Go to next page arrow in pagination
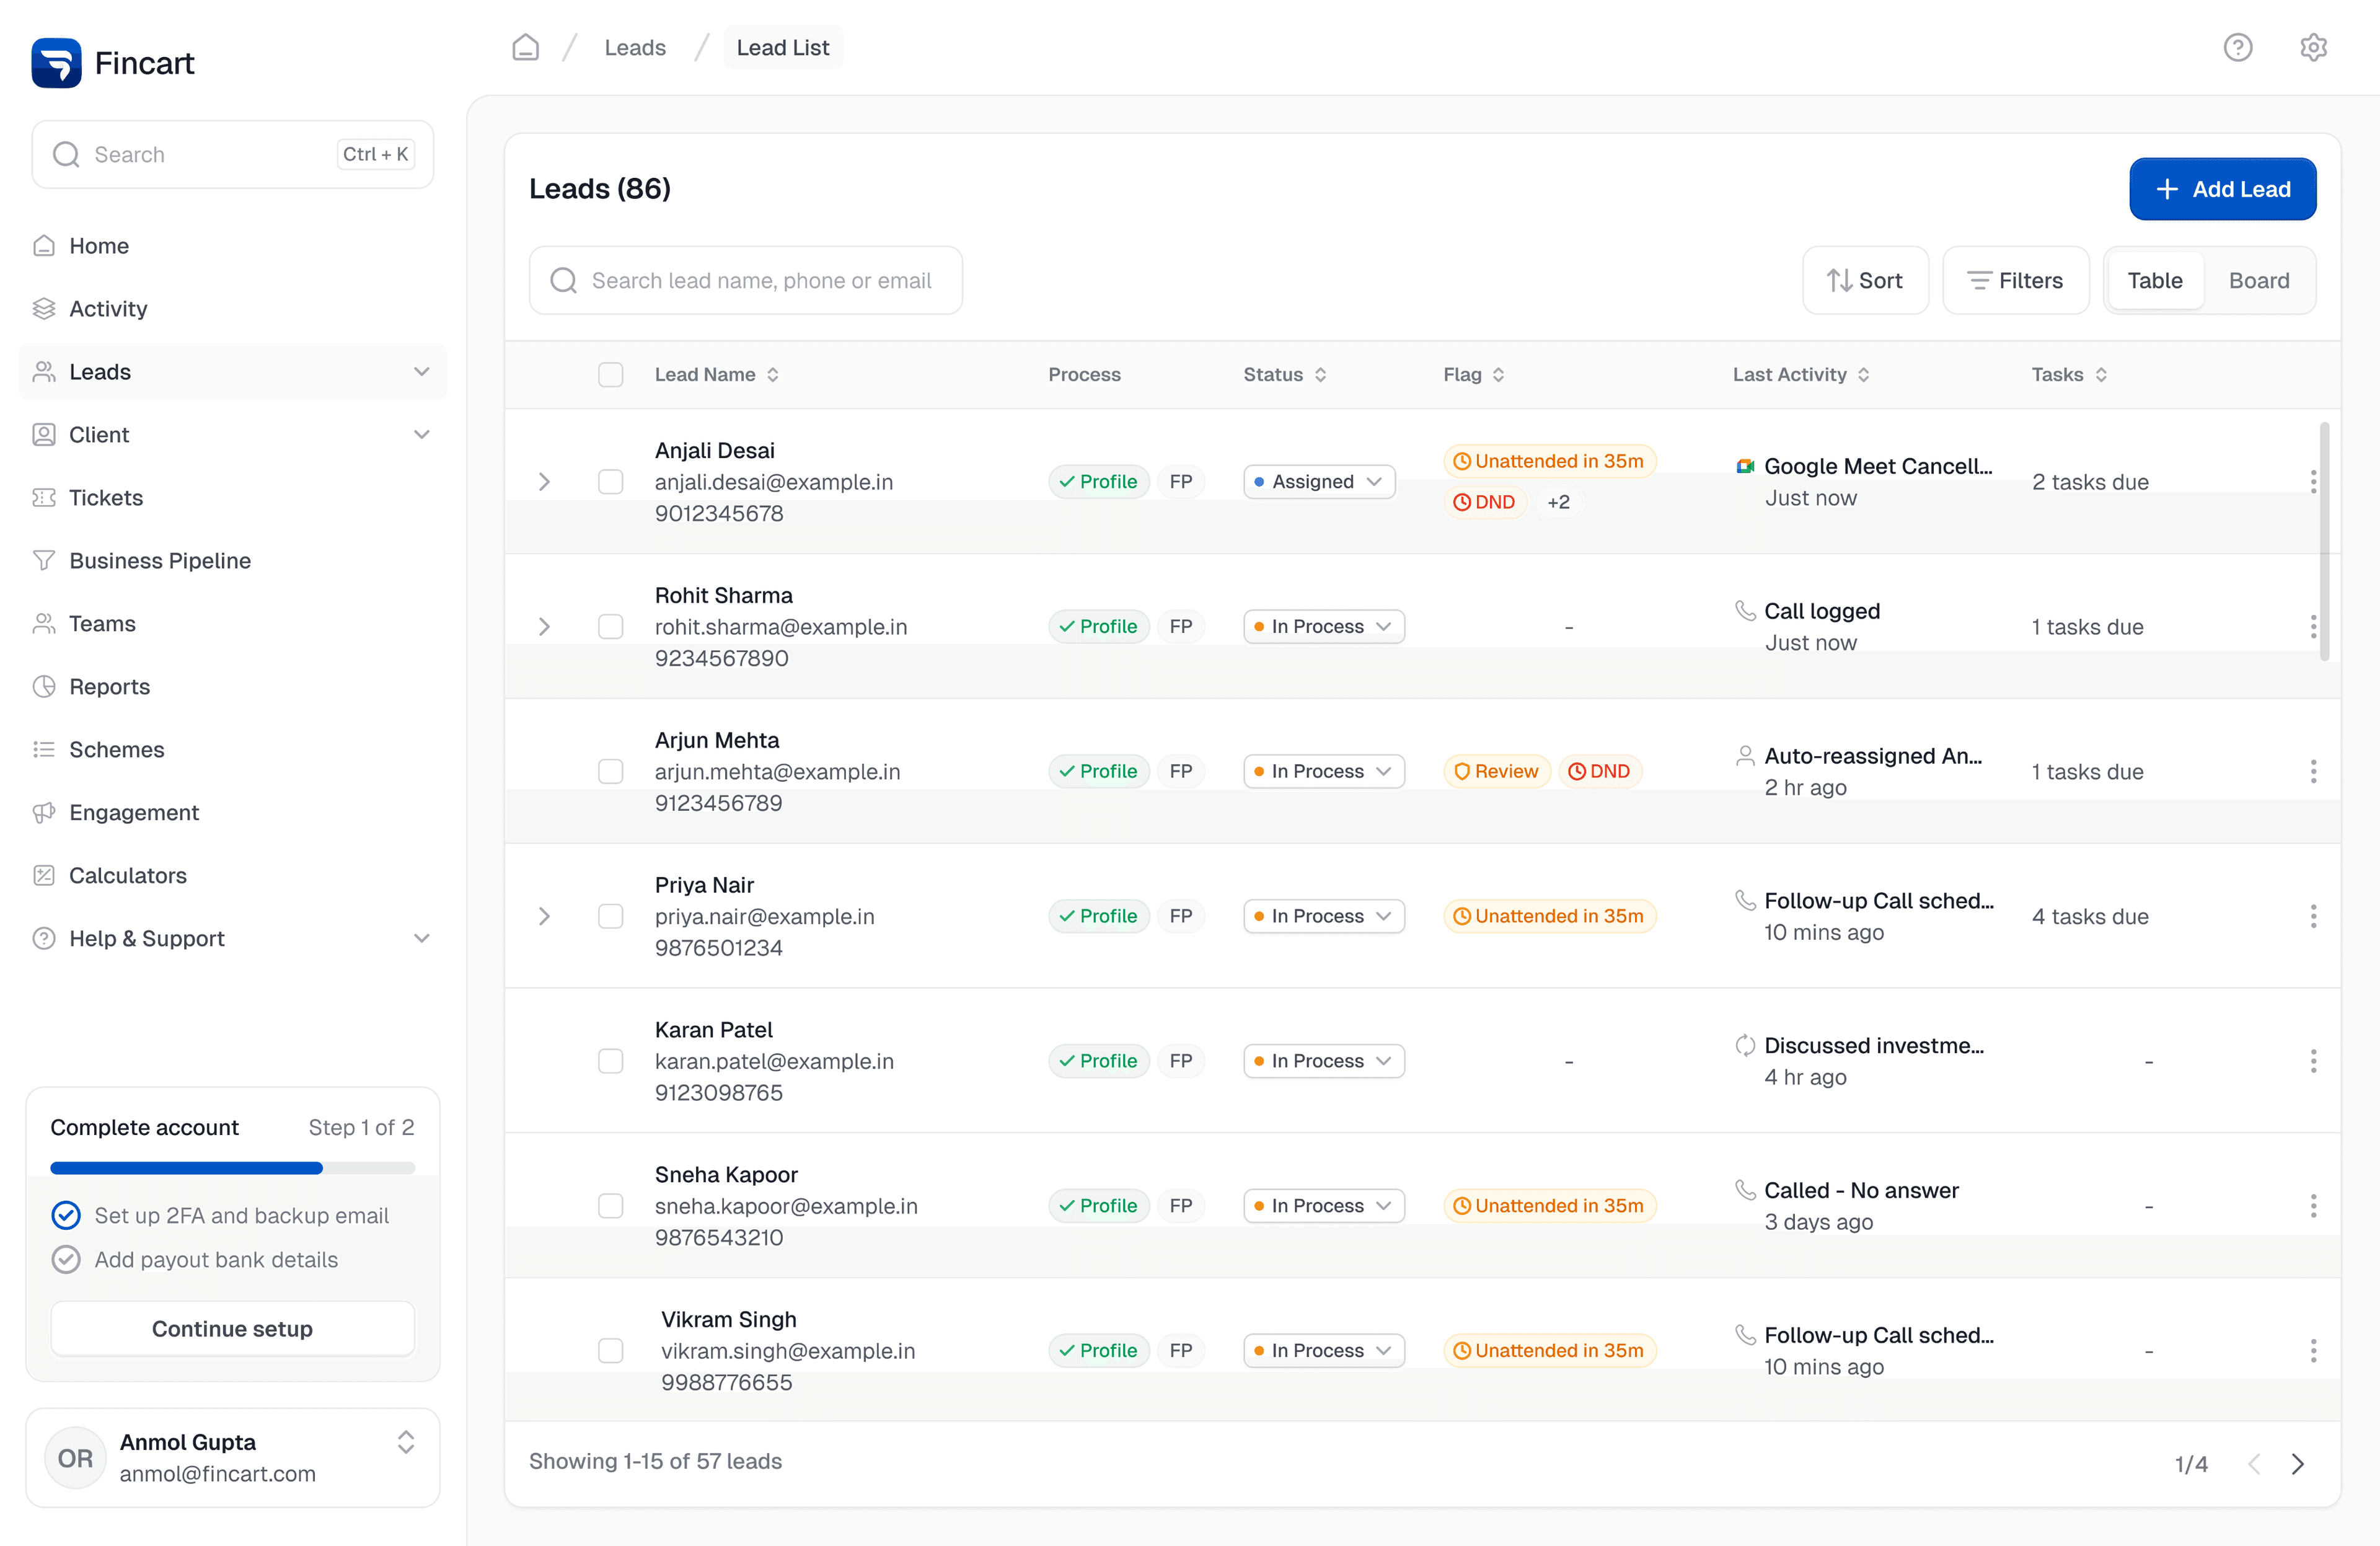The width and height of the screenshot is (2380, 1546). tap(2297, 1464)
